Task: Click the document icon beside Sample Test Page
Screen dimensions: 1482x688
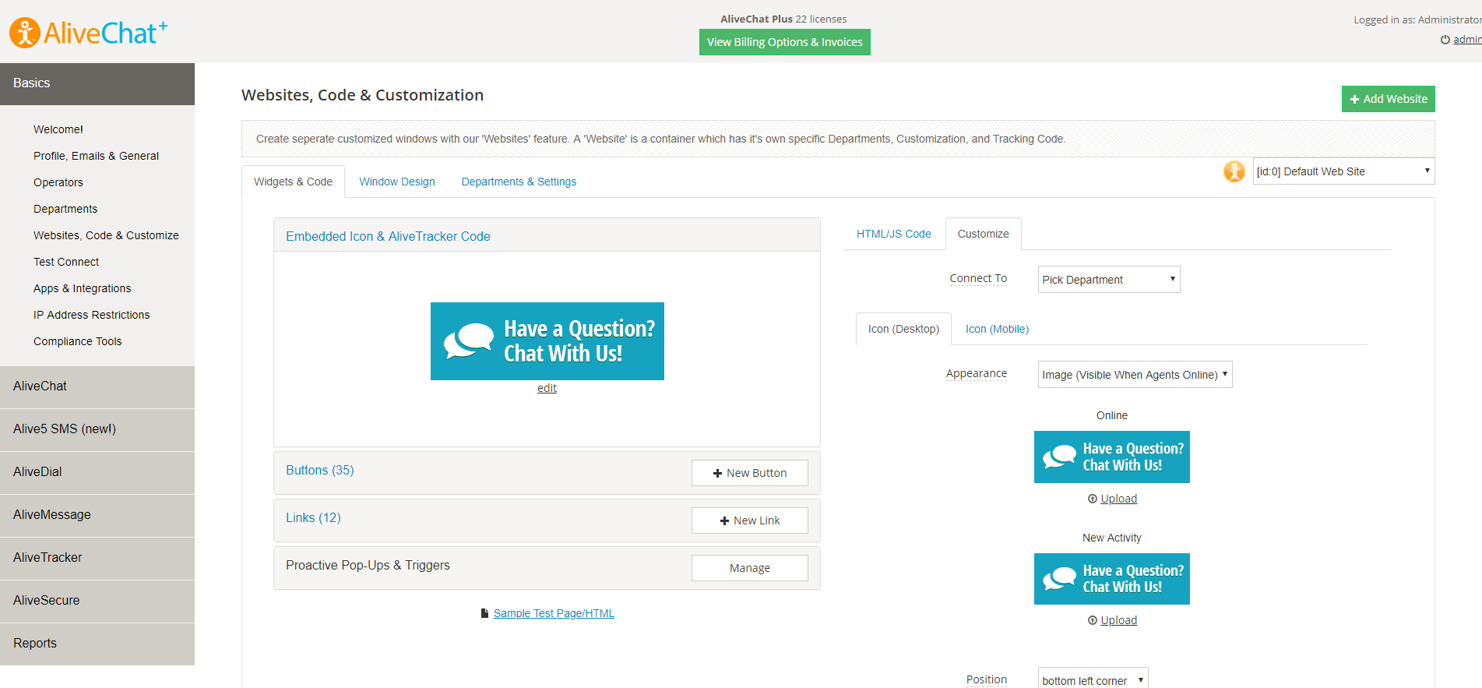Action: (x=484, y=613)
